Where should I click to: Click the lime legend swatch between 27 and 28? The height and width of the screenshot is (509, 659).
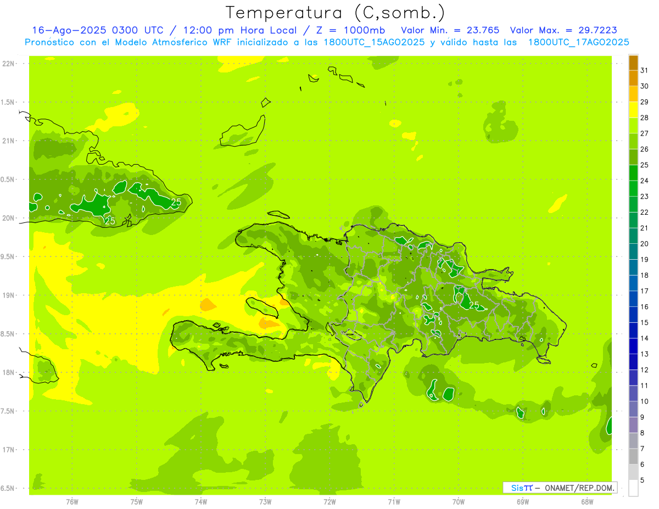634,126
